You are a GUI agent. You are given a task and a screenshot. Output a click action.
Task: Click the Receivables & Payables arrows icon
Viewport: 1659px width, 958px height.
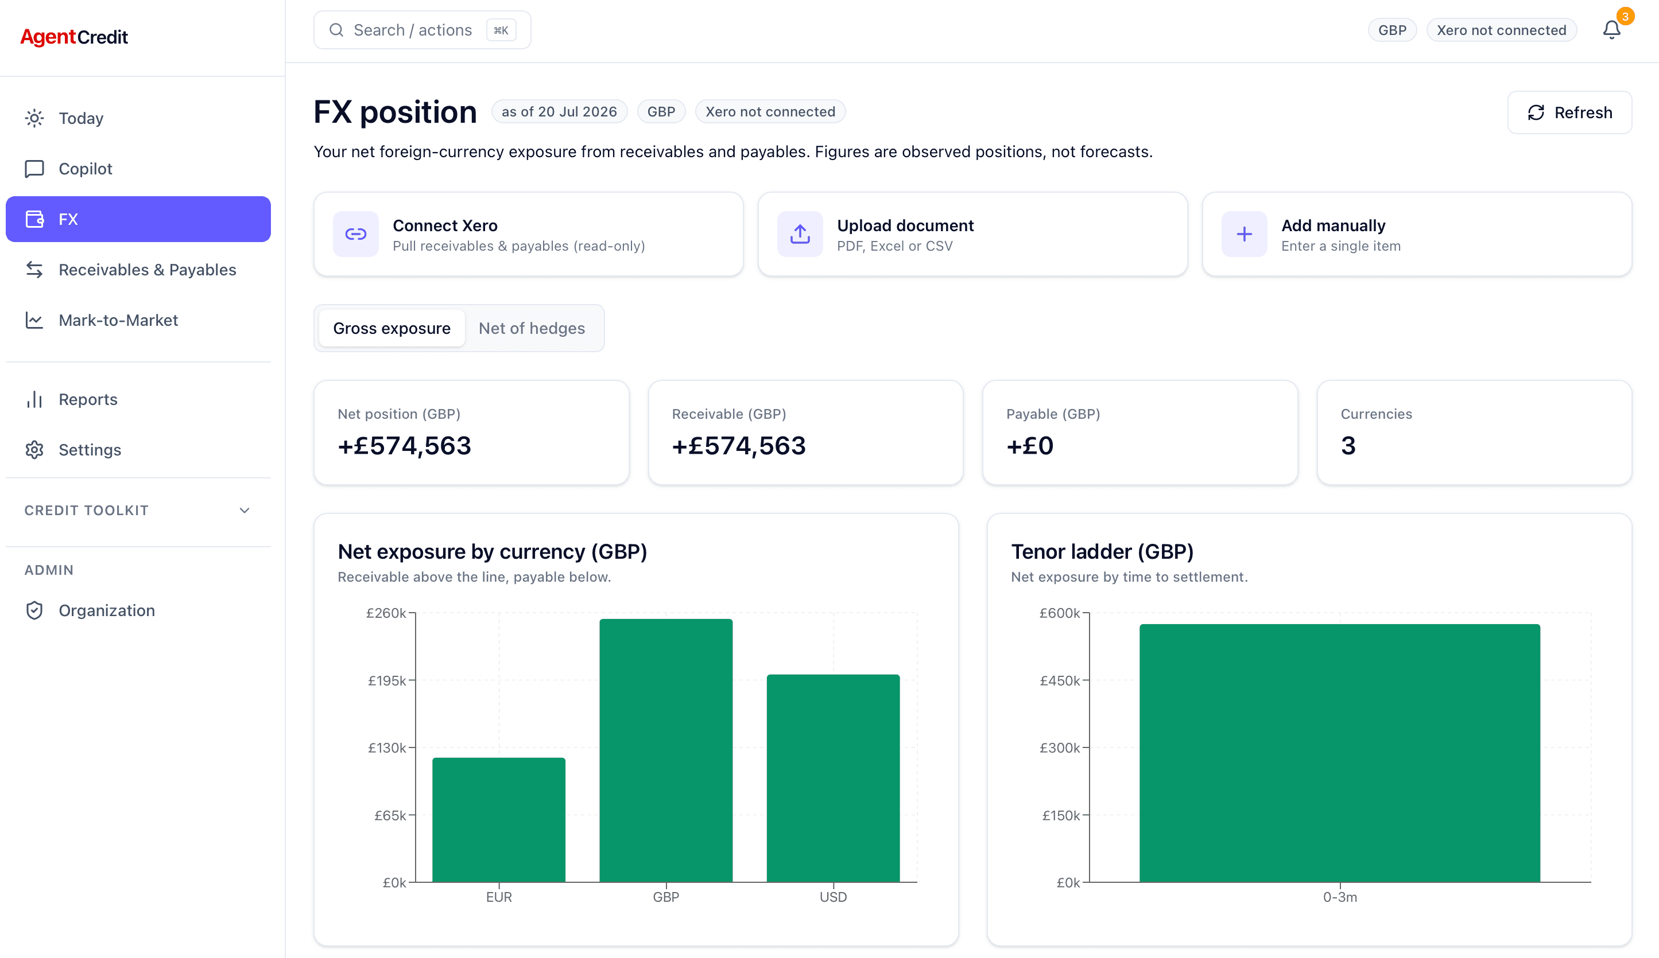34,270
